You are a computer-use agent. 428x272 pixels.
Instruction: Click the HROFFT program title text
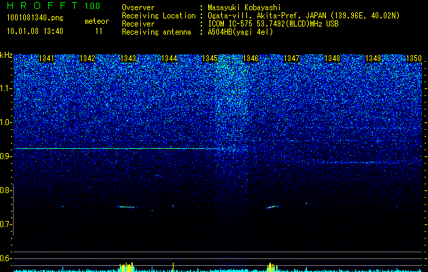42,5
